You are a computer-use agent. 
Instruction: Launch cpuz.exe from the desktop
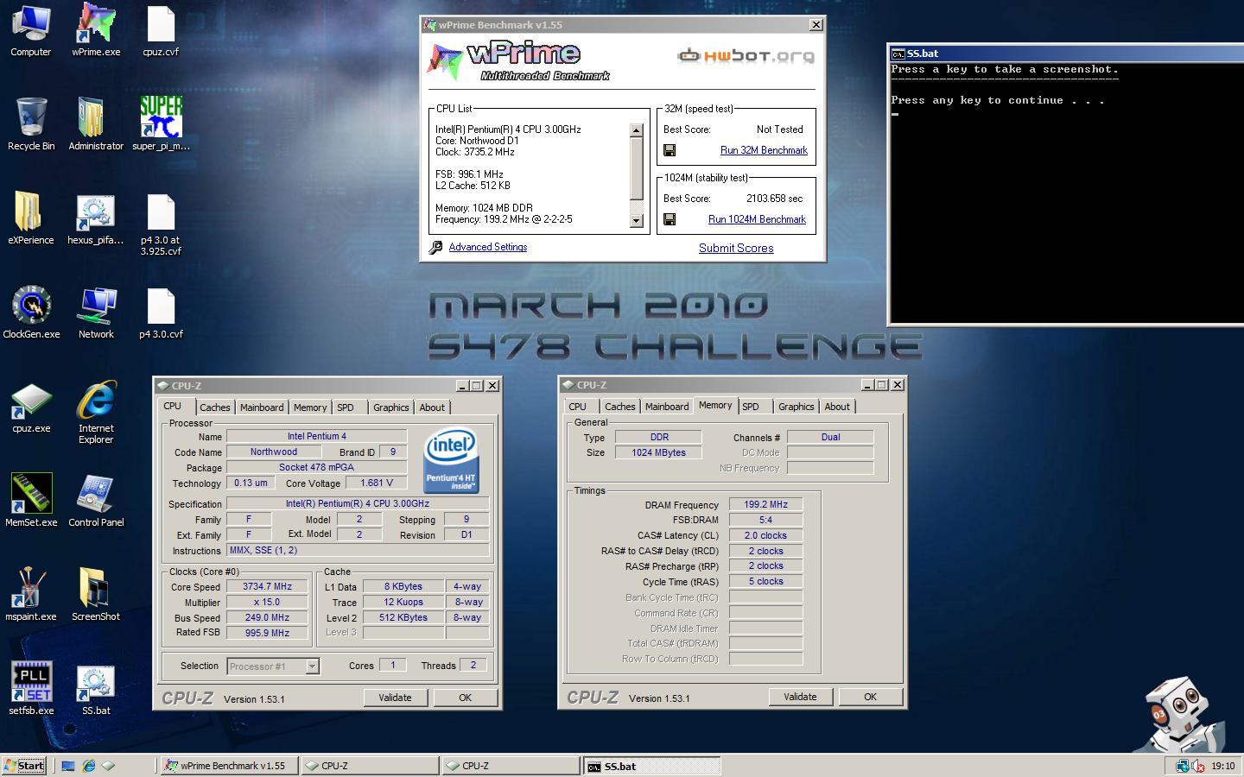point(31,401)
